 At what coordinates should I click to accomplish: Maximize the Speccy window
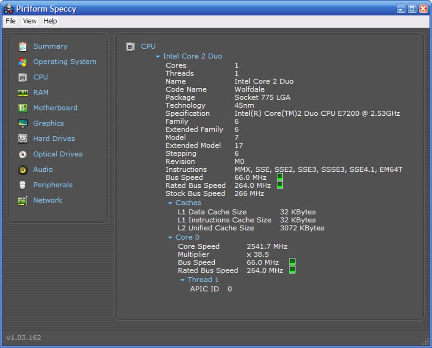412,9
